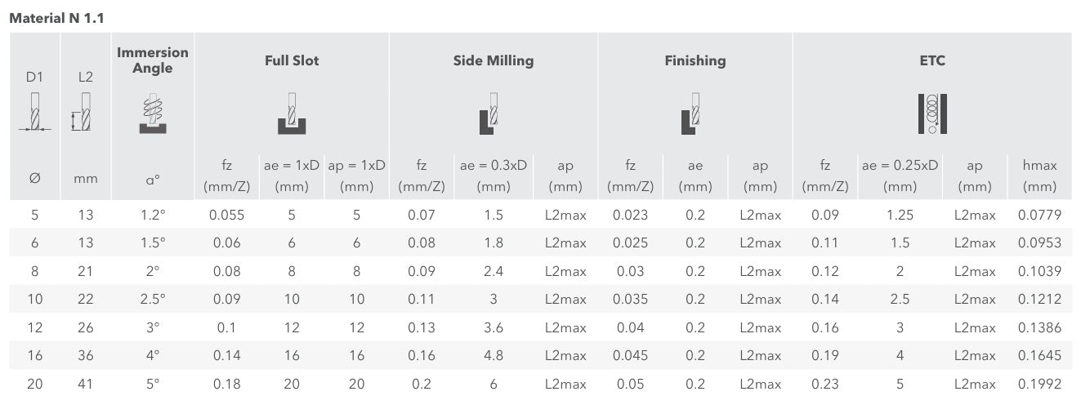Select the Full Slot column header
1081x405 pixels.
[x=292, y=60]
